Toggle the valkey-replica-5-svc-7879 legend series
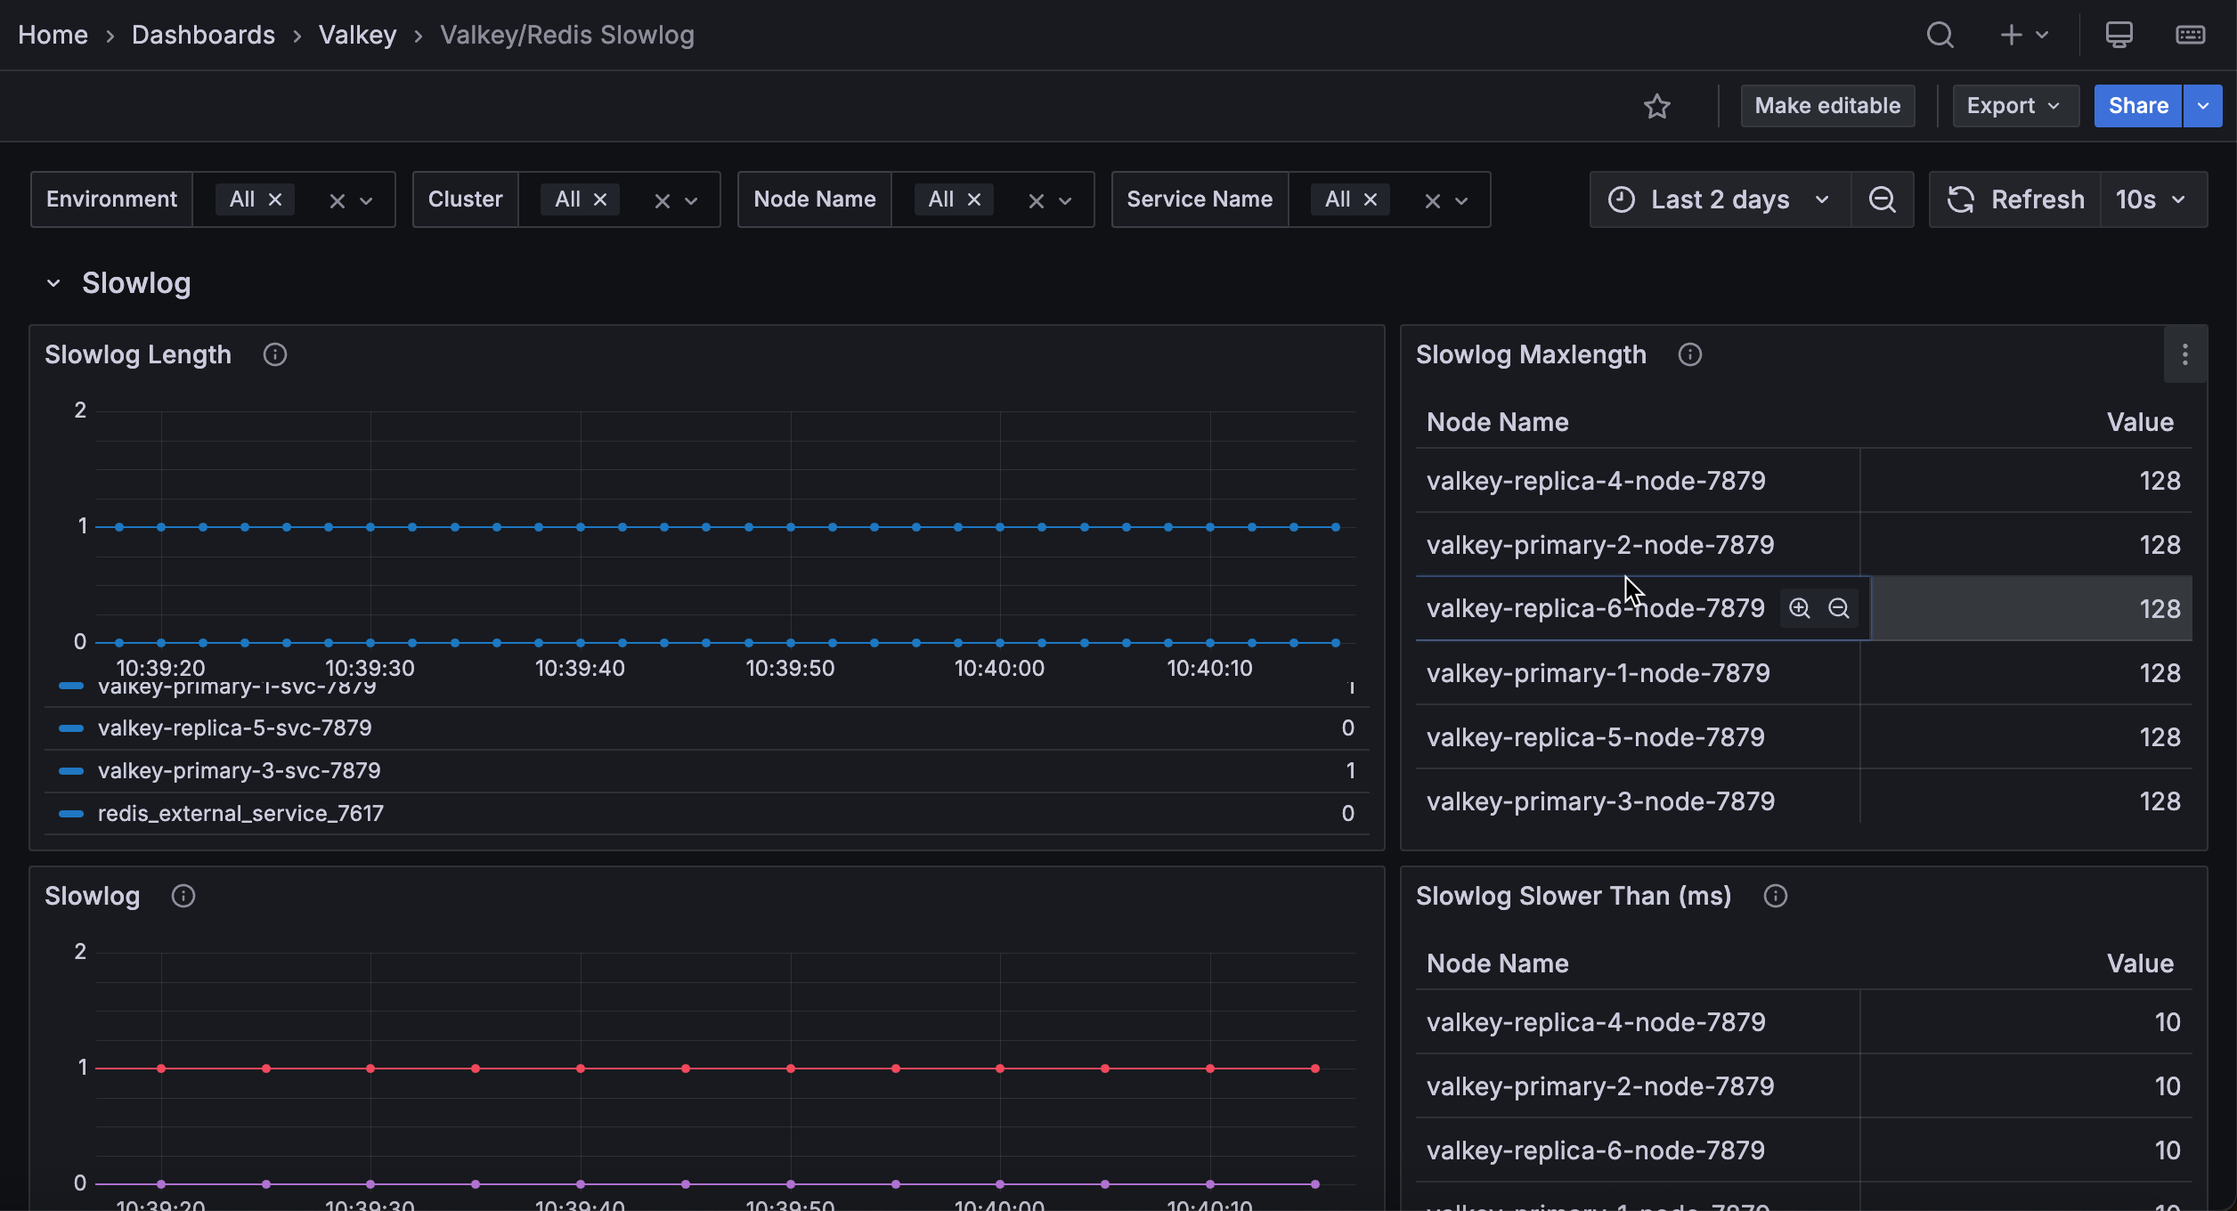This screenshot has height=1211, width=2237. point(234,727)
